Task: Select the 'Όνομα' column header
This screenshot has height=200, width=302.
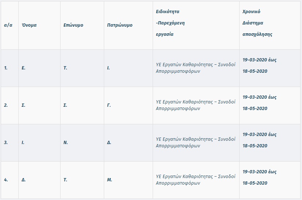Action: (29, 25)
